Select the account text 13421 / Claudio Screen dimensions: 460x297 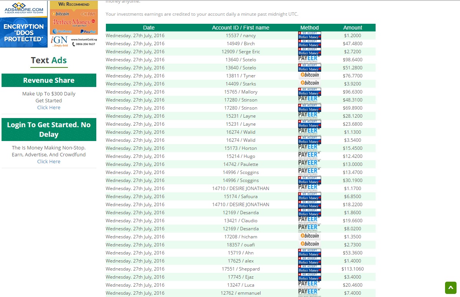pos(241,221)
